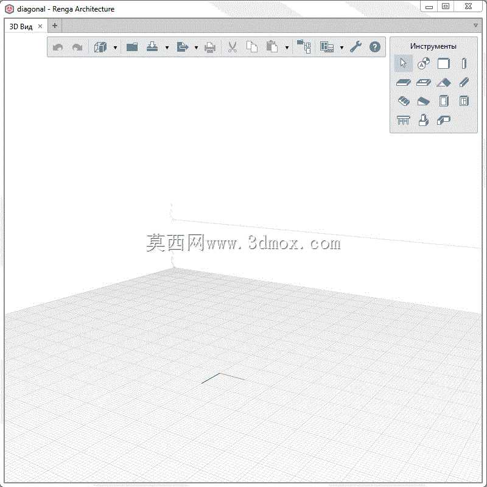Screen dimensions: 487x487
Task: Expand the dropdown arrow next to the layouts icon
Action: (x=342, y=47)
